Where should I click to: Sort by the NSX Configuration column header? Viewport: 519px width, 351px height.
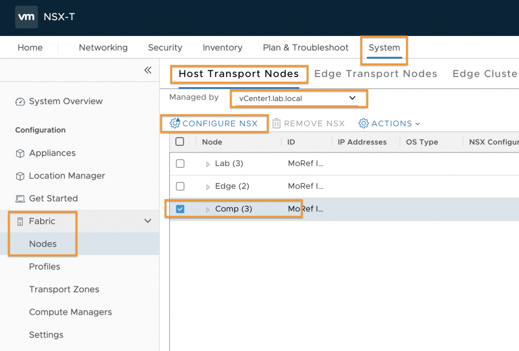click(x=494, y=142)
